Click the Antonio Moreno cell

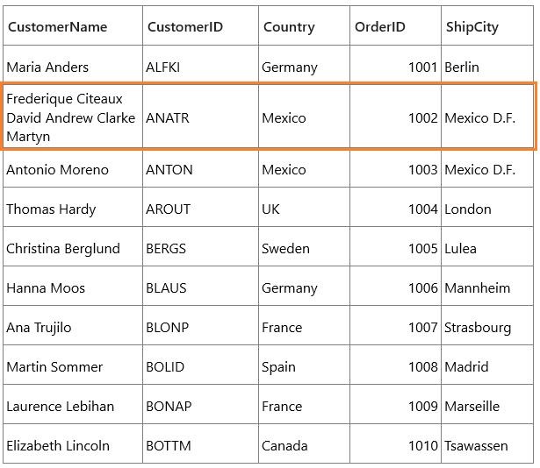pos(73,169)
